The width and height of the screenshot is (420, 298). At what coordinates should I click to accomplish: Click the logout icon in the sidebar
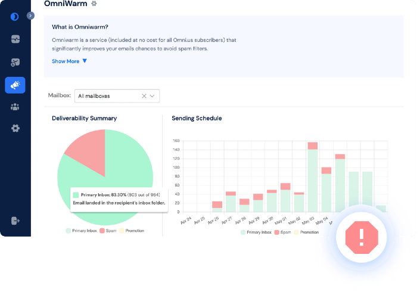[x=15, y=221]
